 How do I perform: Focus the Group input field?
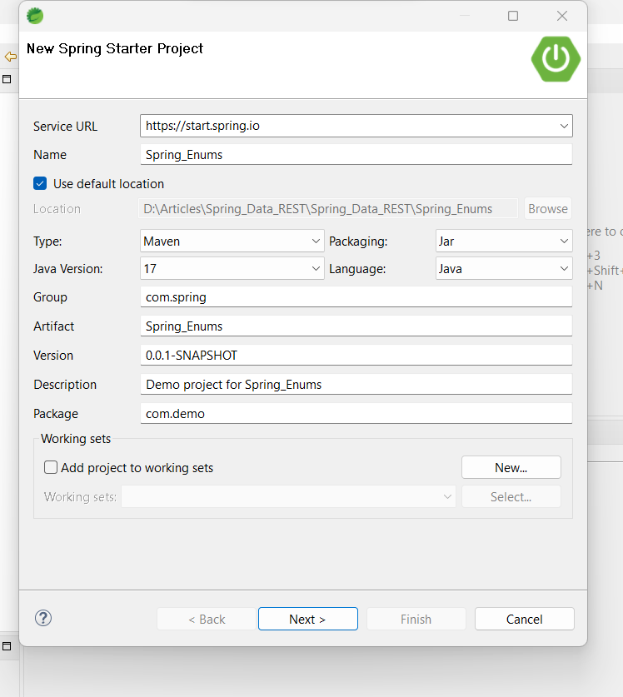tap(356, 297)
